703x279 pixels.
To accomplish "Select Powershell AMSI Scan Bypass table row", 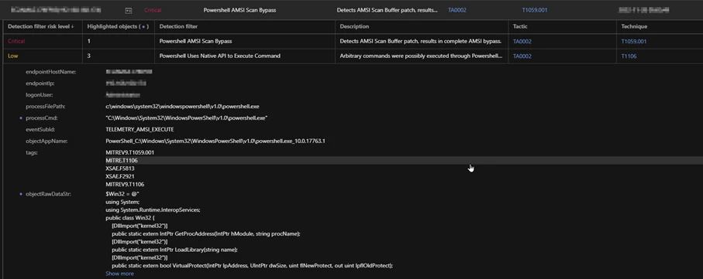I will pyautogui.click(x=352, y=42).
